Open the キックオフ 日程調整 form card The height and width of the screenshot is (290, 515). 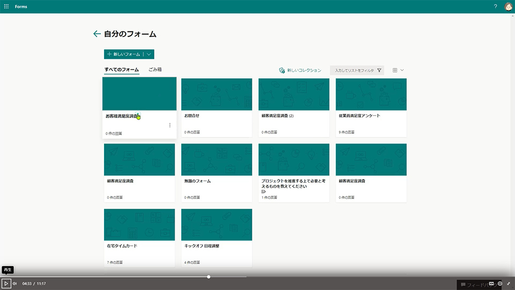click(217, 238)
